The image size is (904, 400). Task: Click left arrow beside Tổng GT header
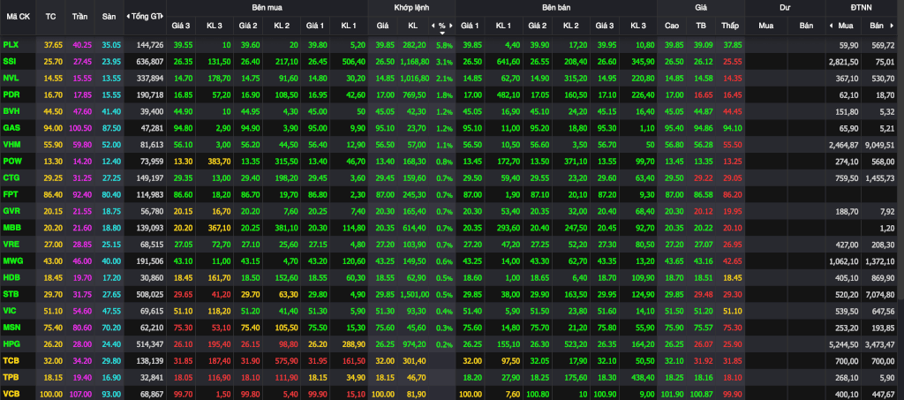(x=127, y=16)
